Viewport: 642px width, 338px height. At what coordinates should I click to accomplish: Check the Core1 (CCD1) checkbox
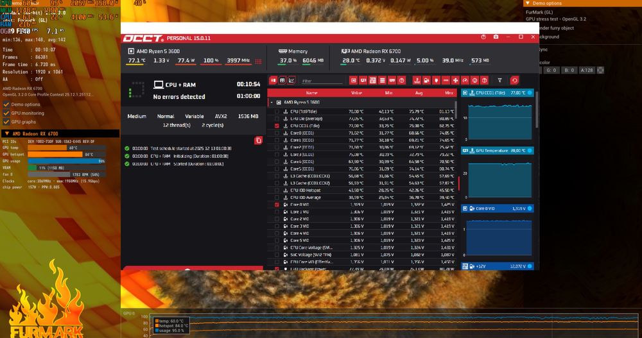pos(277,140)
